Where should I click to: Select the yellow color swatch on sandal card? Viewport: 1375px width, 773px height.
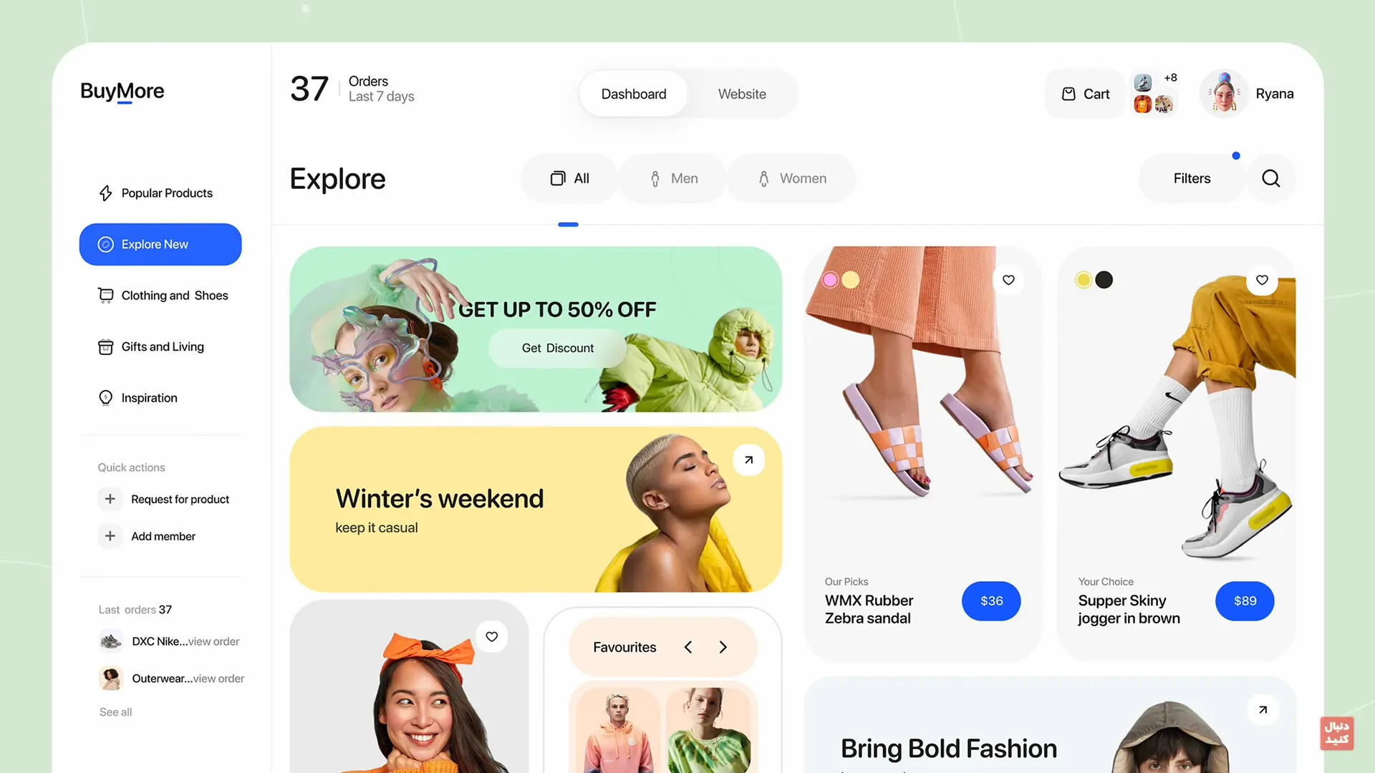[x=850, y=279]
